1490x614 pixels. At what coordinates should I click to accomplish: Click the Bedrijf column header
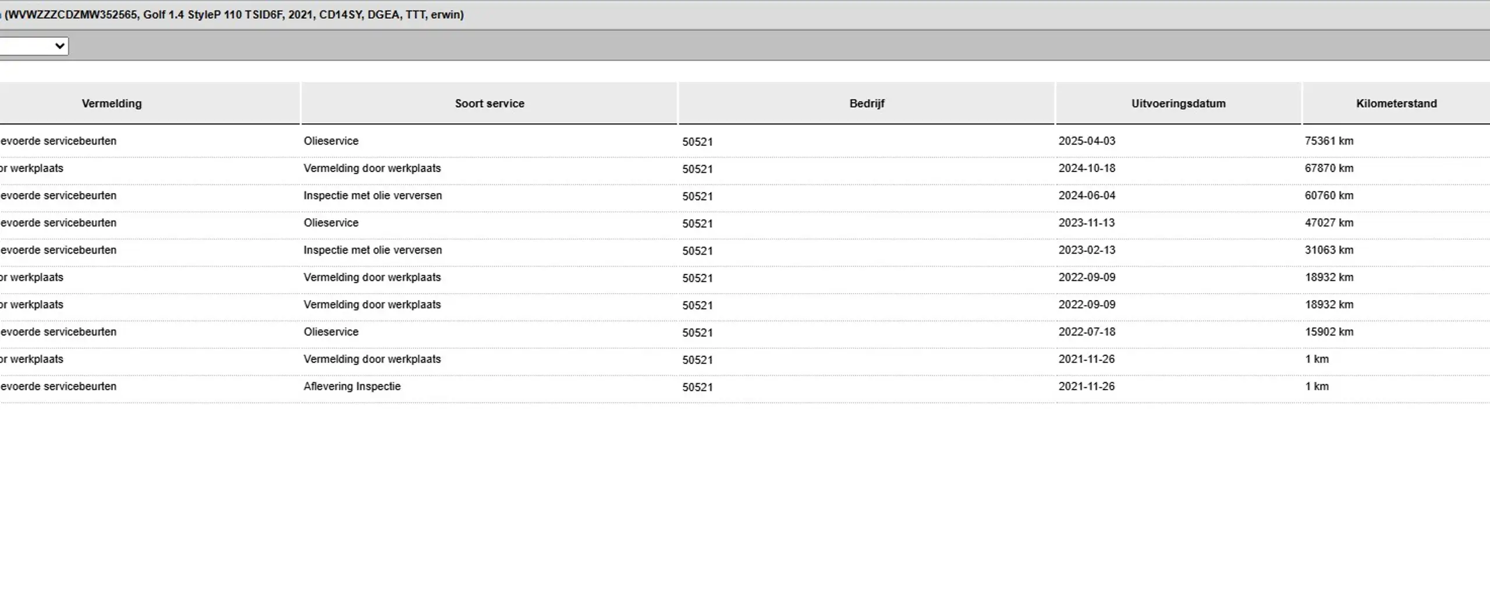[867, 103]
